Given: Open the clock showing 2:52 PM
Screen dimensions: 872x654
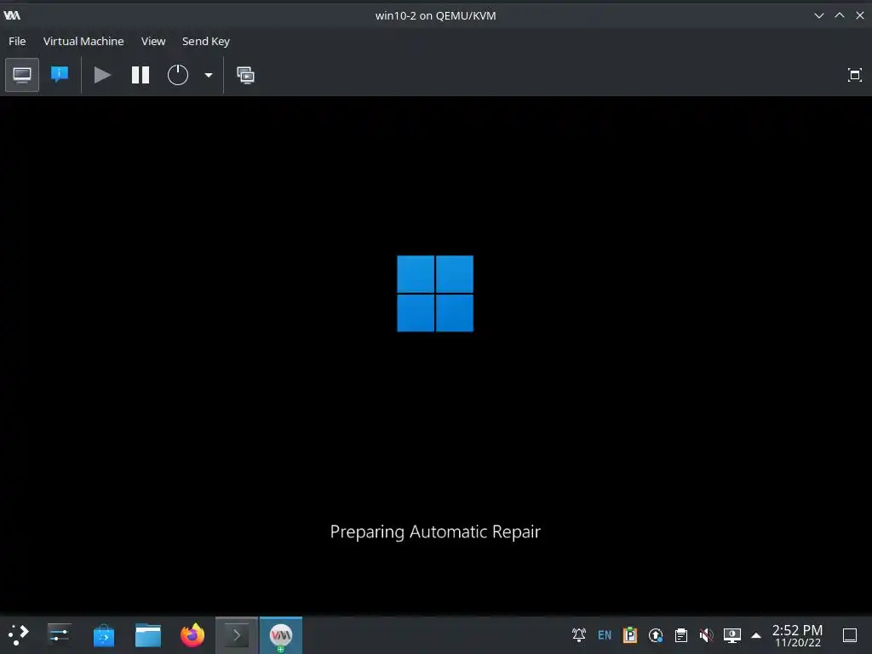Looking at the screenshot, I should (x=797, y=635).
